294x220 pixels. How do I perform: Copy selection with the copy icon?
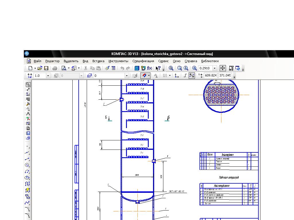coord(92,68)
